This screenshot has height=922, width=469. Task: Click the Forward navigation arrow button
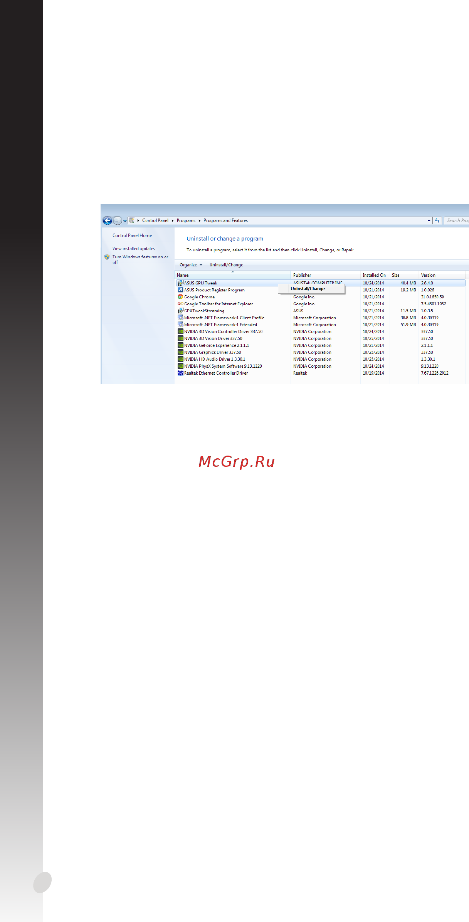click(x=118, y=220)
